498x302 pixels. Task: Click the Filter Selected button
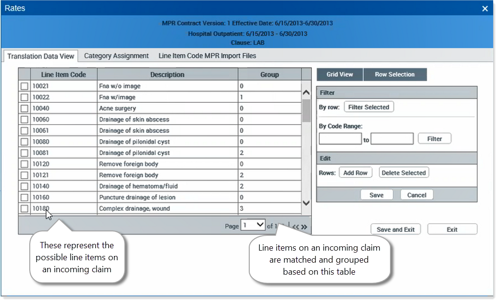coord(369,107)
